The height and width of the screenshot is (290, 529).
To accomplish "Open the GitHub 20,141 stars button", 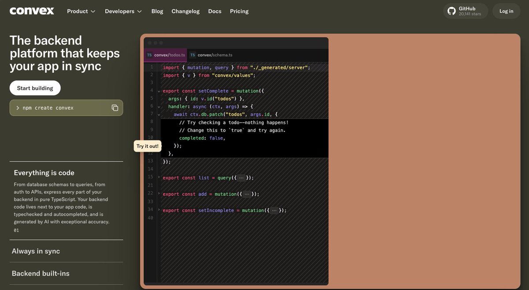I will [466, 11].
